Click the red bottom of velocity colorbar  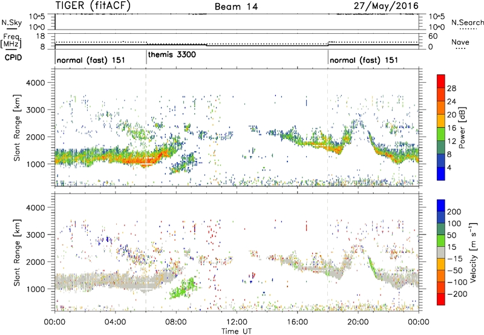click(441, 299)
